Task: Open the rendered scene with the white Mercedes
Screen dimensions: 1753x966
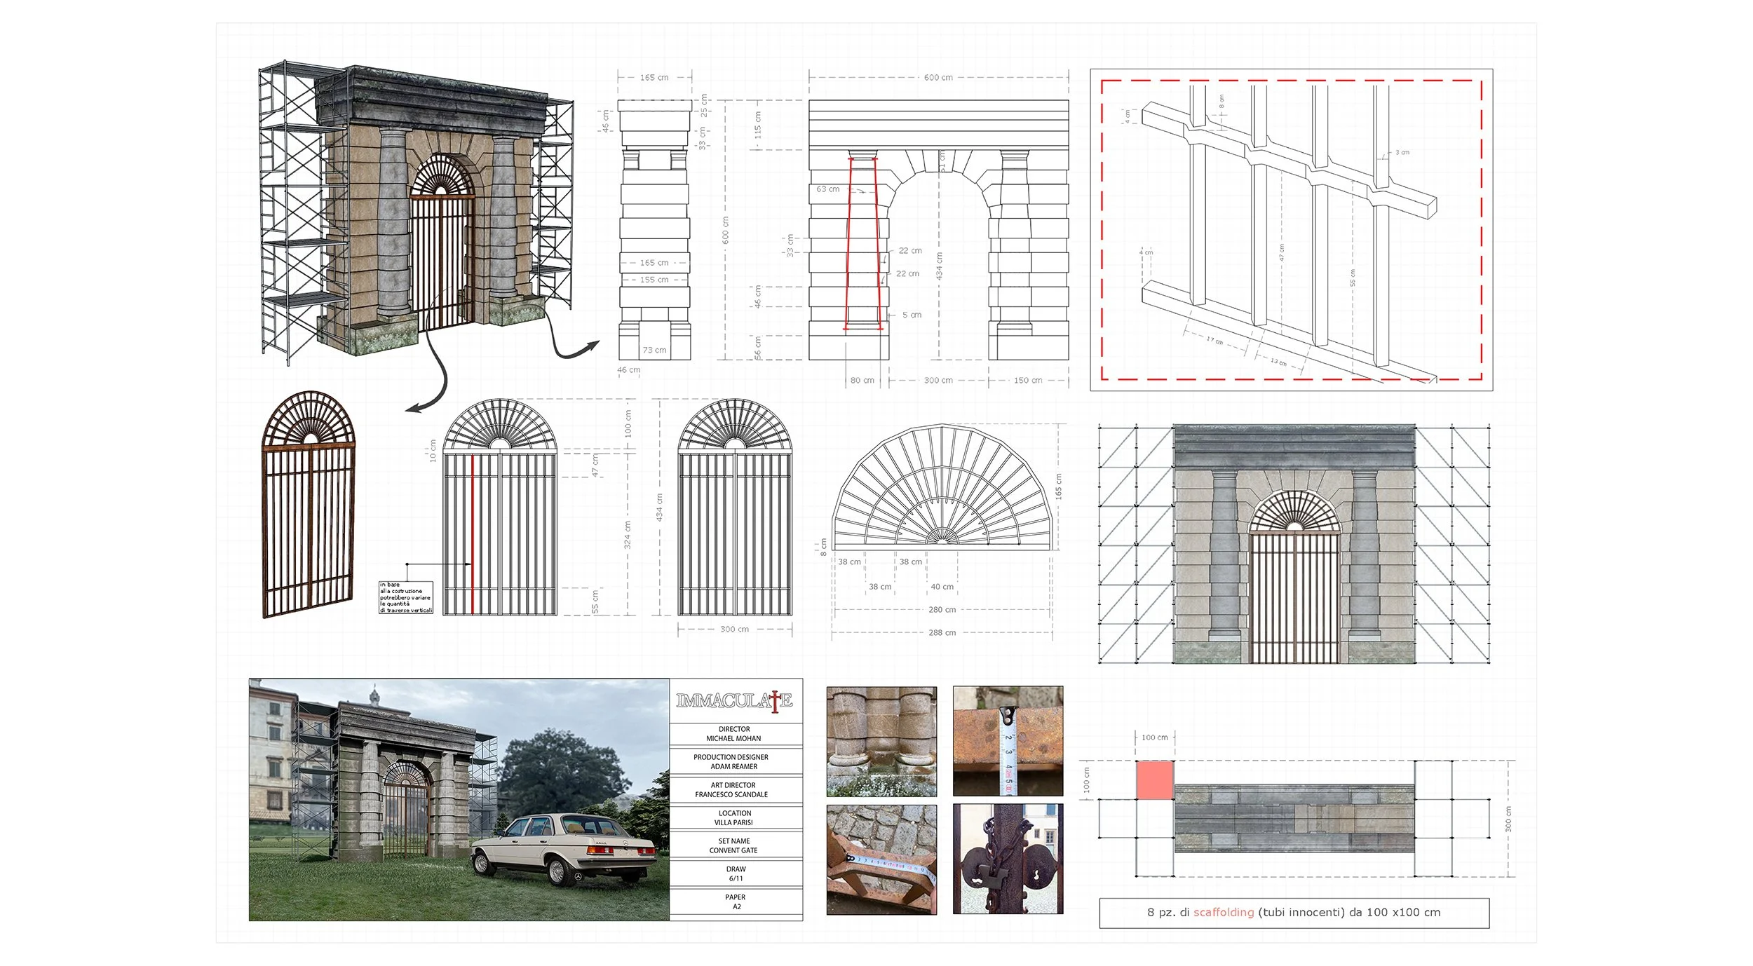Action: coord(459,800)
